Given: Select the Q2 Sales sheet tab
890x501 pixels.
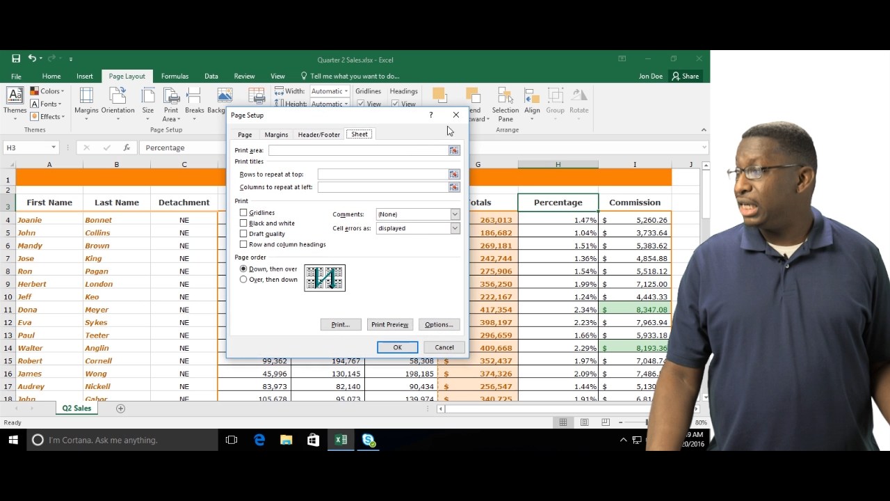Looking at the screenshot, I should click(x=76, y=408).
